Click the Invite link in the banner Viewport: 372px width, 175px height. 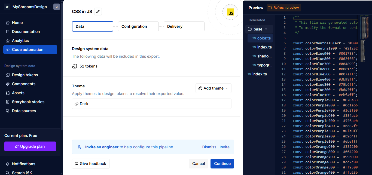click(x=224, y=147)
